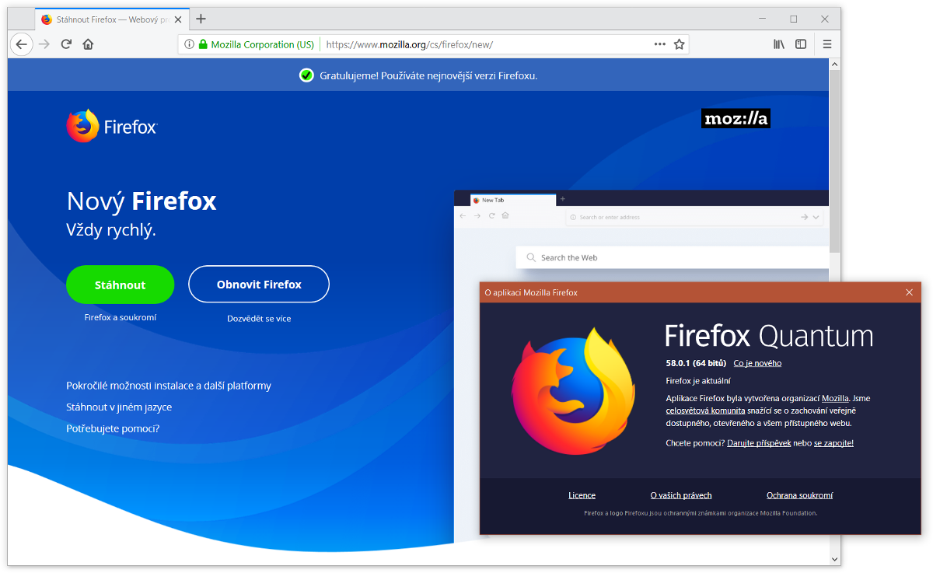Maximize the Firefox browser window
Image resolution: width=933 pixels, height=573 pixels.
[x=794, y=19]
